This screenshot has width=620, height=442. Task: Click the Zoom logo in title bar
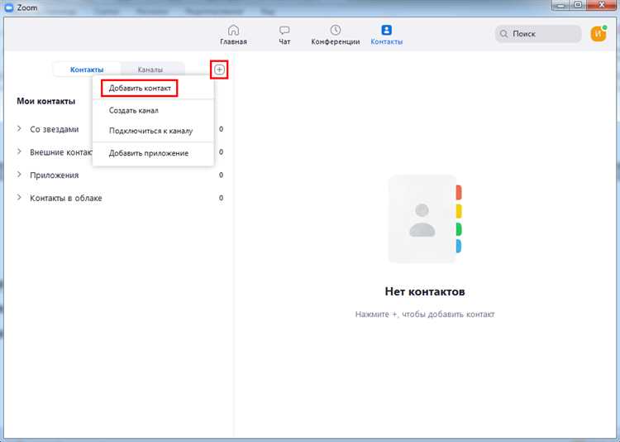(x=9, y=7)
